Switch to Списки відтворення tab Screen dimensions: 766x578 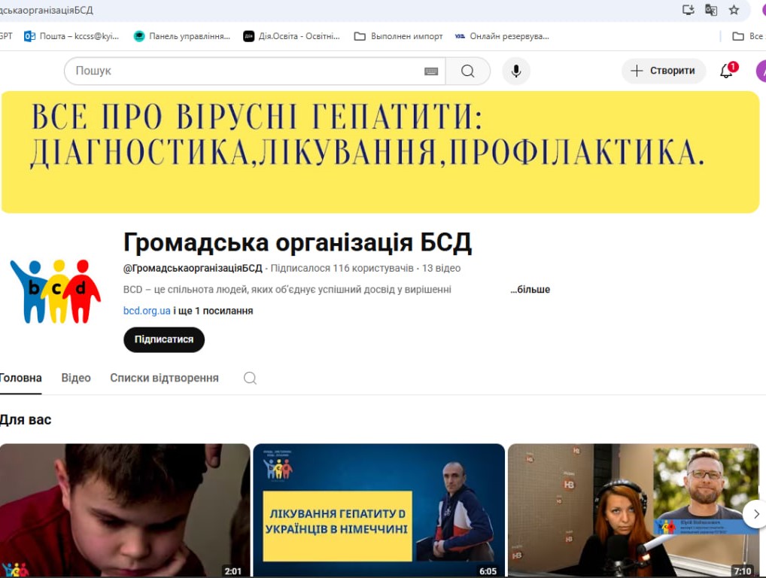click(164, 378)
